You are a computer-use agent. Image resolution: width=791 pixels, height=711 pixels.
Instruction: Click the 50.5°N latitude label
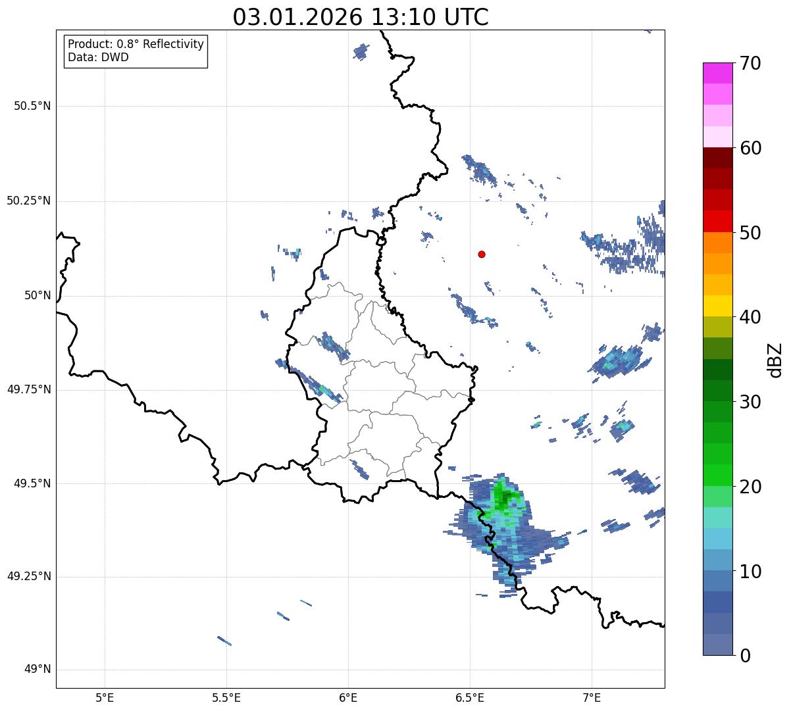pos(33,106)
